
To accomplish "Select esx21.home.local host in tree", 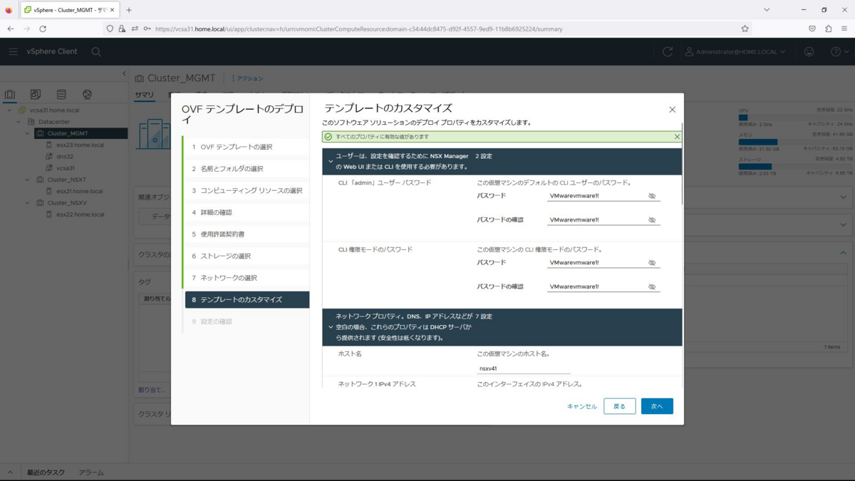I will 79,191.
